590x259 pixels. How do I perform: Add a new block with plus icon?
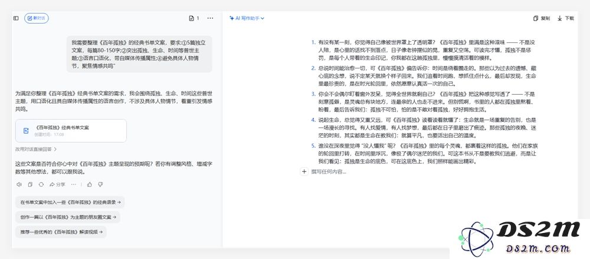(x=304, y=171)
